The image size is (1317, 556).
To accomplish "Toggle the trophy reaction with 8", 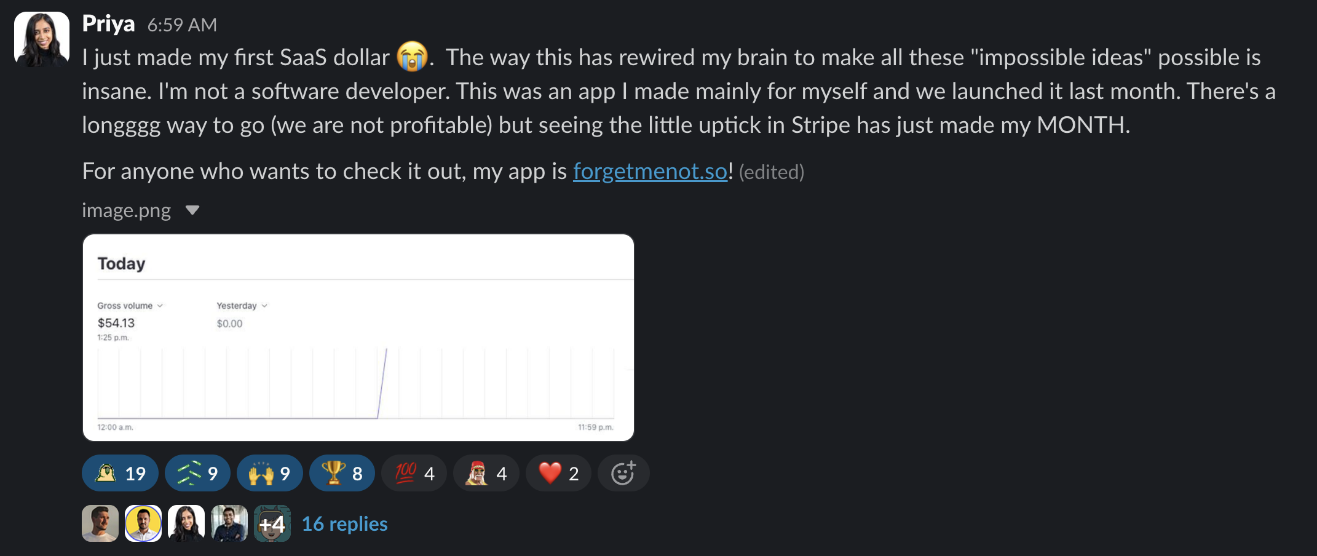I will [342, 473].
